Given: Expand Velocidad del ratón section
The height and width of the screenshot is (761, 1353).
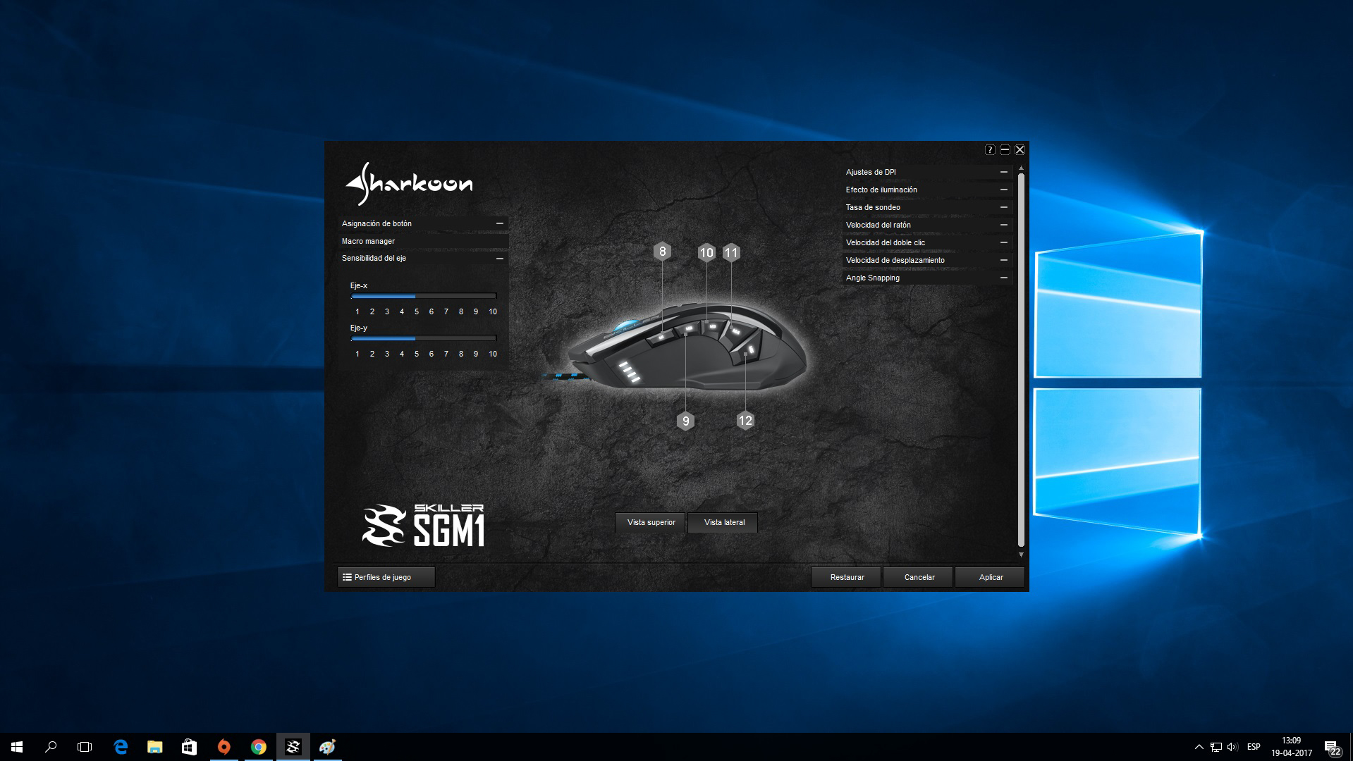Looking at the screenshot, I should (x=927, y=225).
